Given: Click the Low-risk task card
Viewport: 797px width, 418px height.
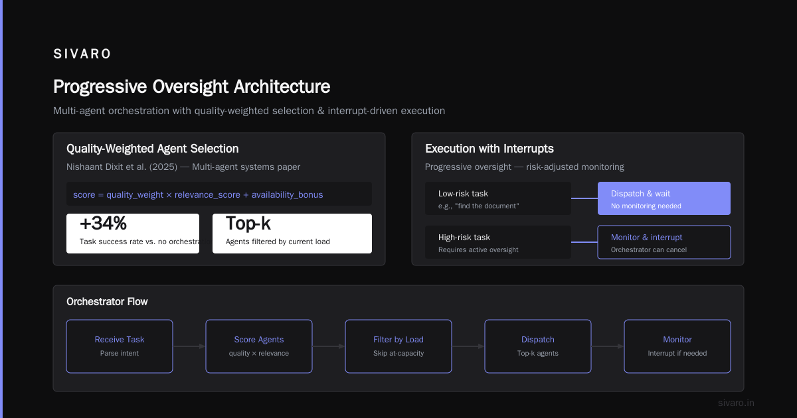Looking at the screenshot, I should (x=498, y=198).
